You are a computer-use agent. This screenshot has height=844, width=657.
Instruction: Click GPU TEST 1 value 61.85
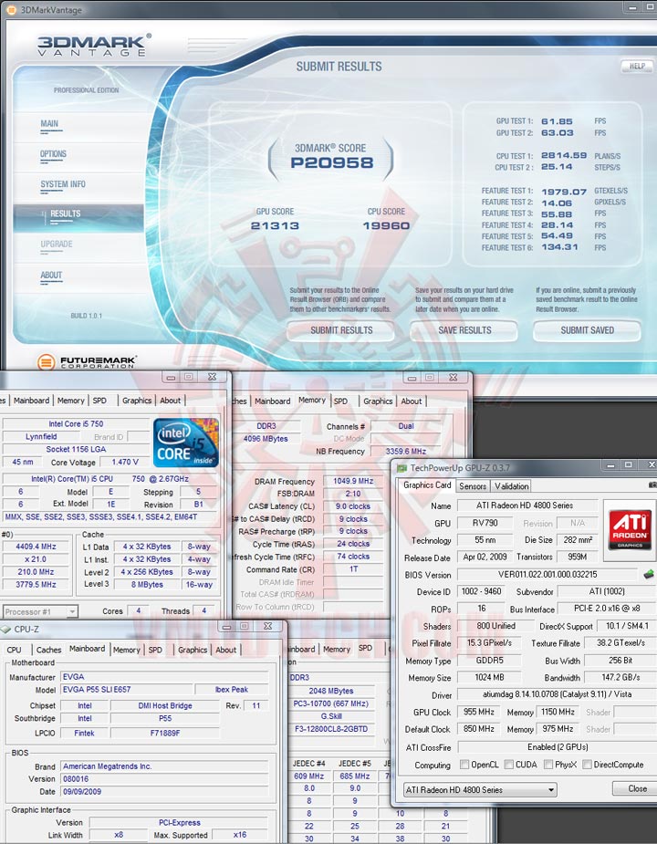point(557,121)
